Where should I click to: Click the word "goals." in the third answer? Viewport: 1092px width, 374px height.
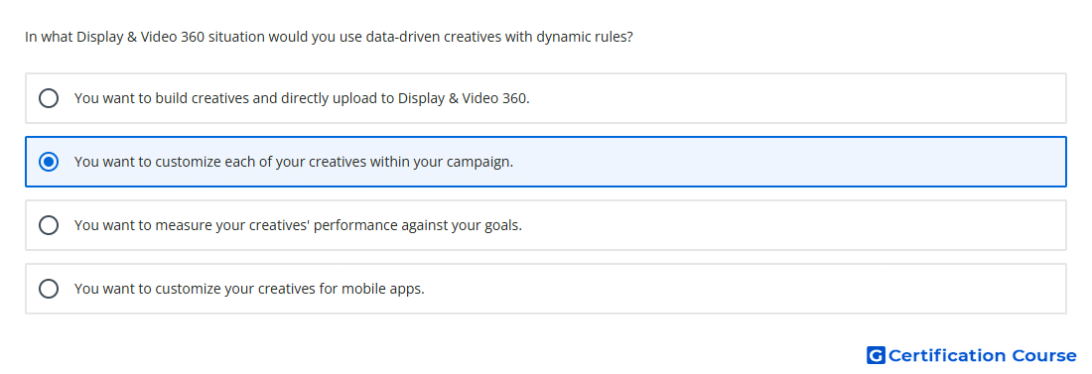click(x=503, y=225)
